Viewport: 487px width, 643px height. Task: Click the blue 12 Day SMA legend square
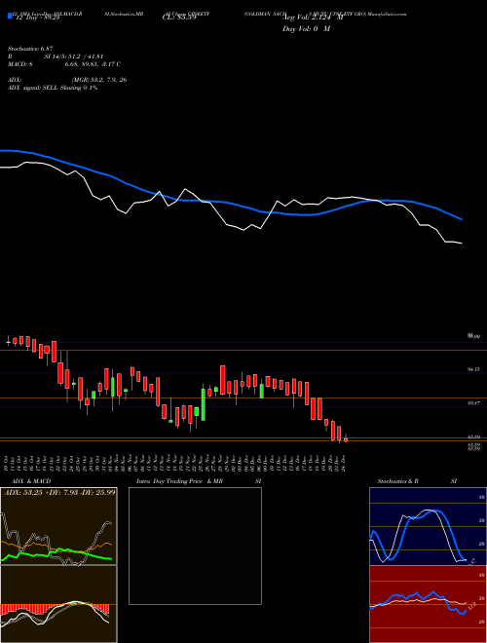tap(10, 16)
